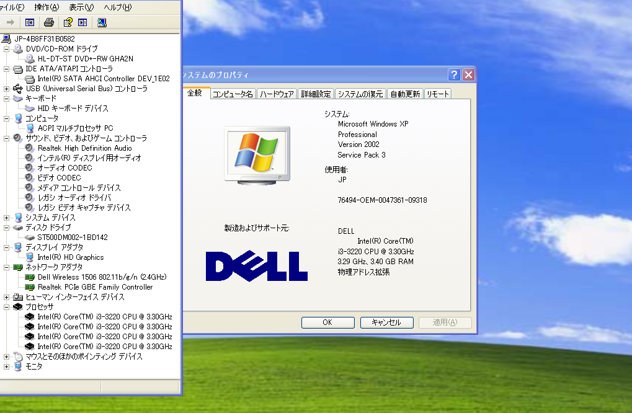Switch to the リモート tab
This screenshot has height=413, width=632.
[438, 94]
